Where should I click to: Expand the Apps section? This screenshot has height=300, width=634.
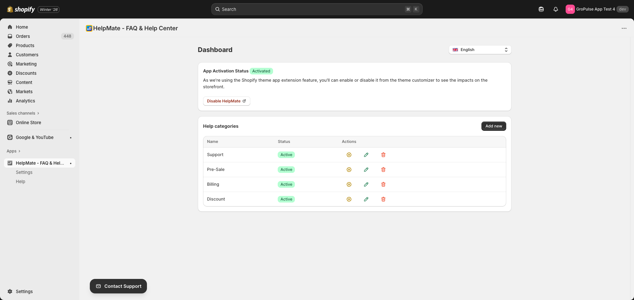coord(13,151)
